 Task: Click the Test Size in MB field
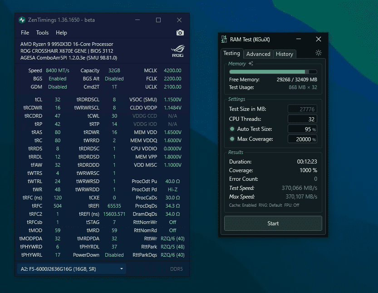(x=302, y=109)
